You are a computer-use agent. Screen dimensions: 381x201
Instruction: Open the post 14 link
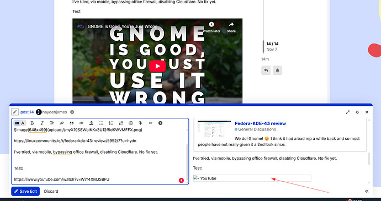click(27, 112)
